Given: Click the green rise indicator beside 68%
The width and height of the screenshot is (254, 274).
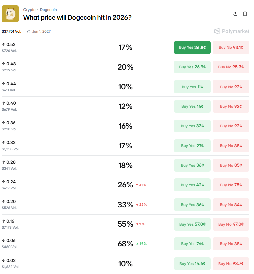Looking at the screenshot, I should point(141,244).
